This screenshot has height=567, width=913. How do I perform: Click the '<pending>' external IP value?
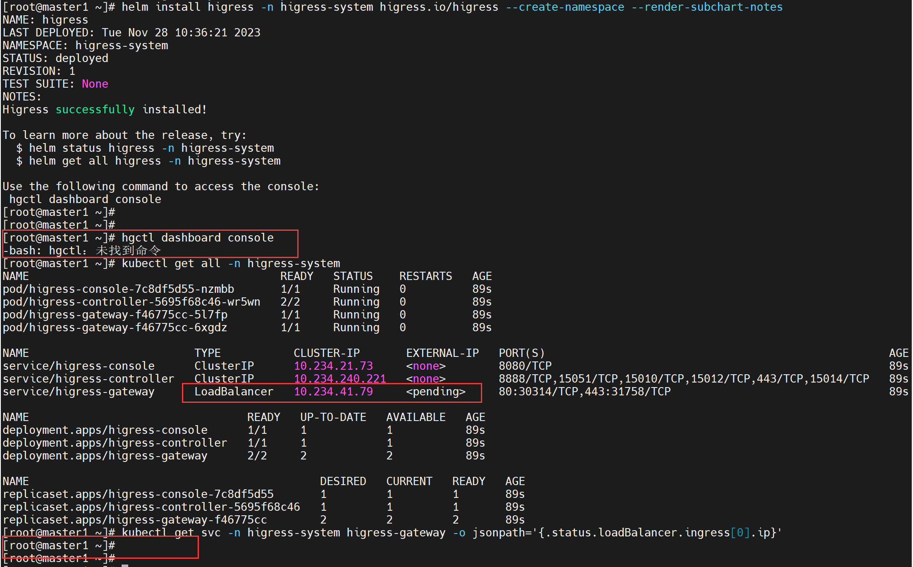[435, 392]
